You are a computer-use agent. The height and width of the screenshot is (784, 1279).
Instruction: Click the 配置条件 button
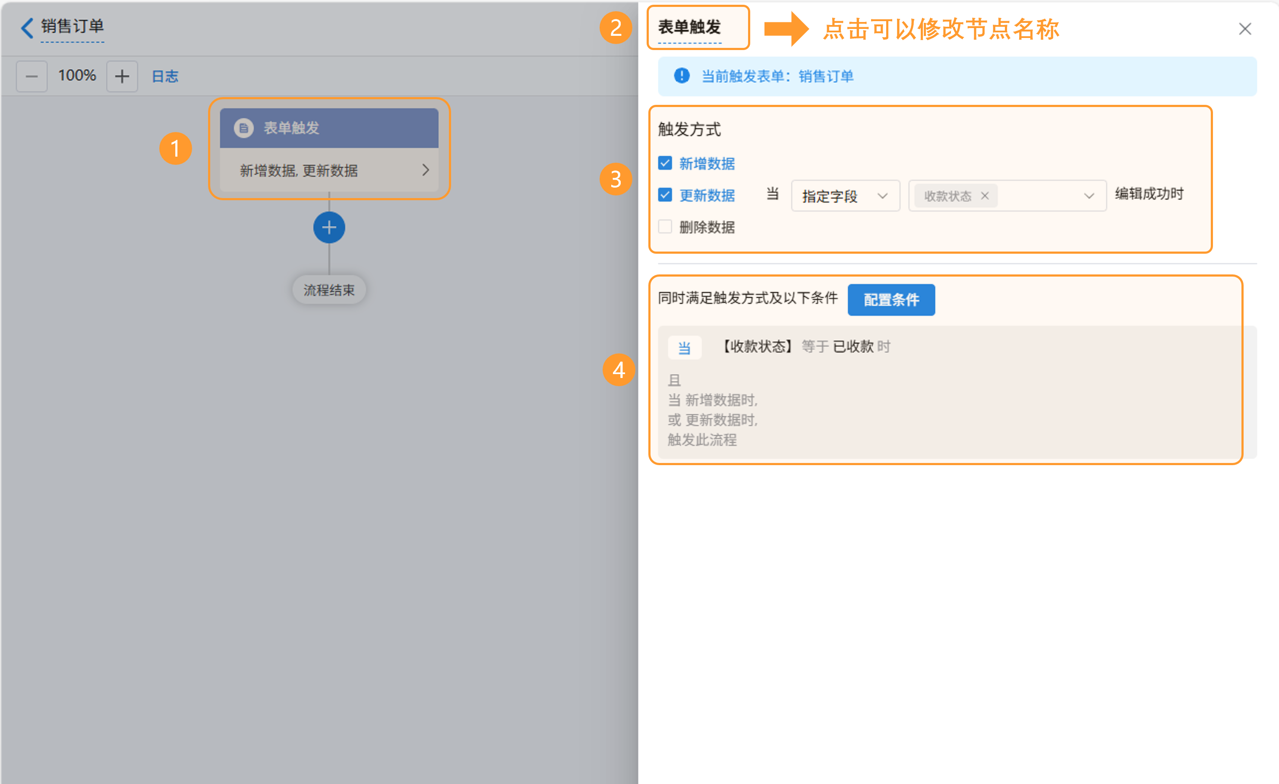click(x=891, y=299)
